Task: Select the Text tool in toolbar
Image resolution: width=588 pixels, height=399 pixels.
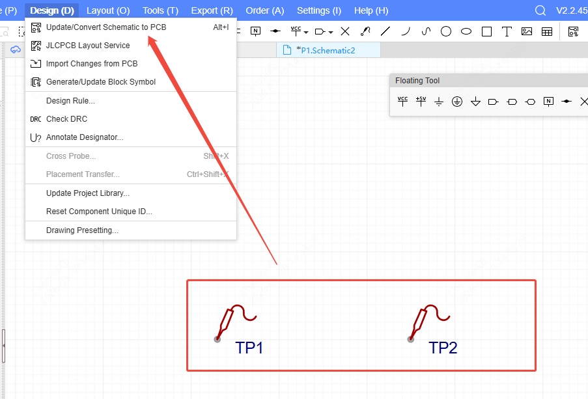Action: click(507, 31)
